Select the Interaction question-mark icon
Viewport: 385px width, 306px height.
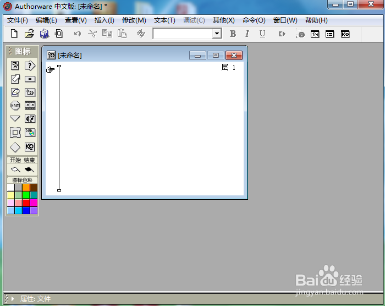tap(30, 65)
